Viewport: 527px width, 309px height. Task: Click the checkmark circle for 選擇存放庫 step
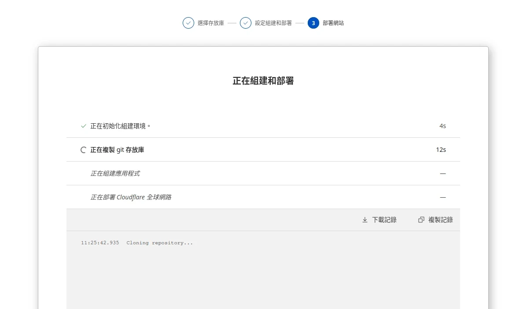click(x=188, y=23)
